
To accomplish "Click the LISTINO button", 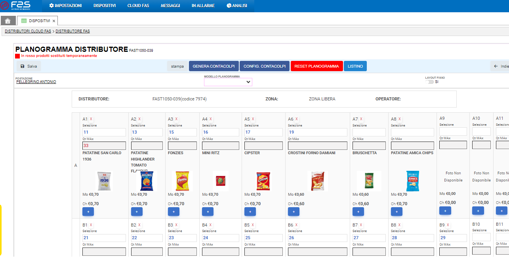I will tap(355, 66).
